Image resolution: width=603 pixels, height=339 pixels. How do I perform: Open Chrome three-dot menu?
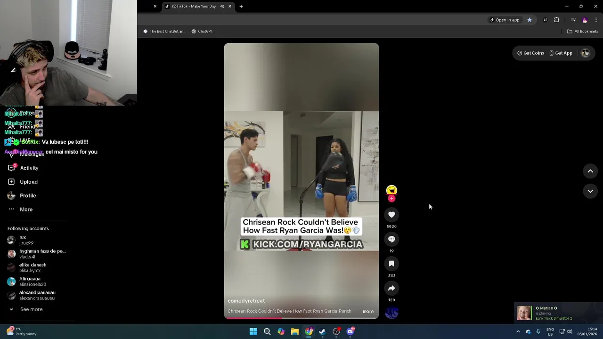tap(596, 20)
